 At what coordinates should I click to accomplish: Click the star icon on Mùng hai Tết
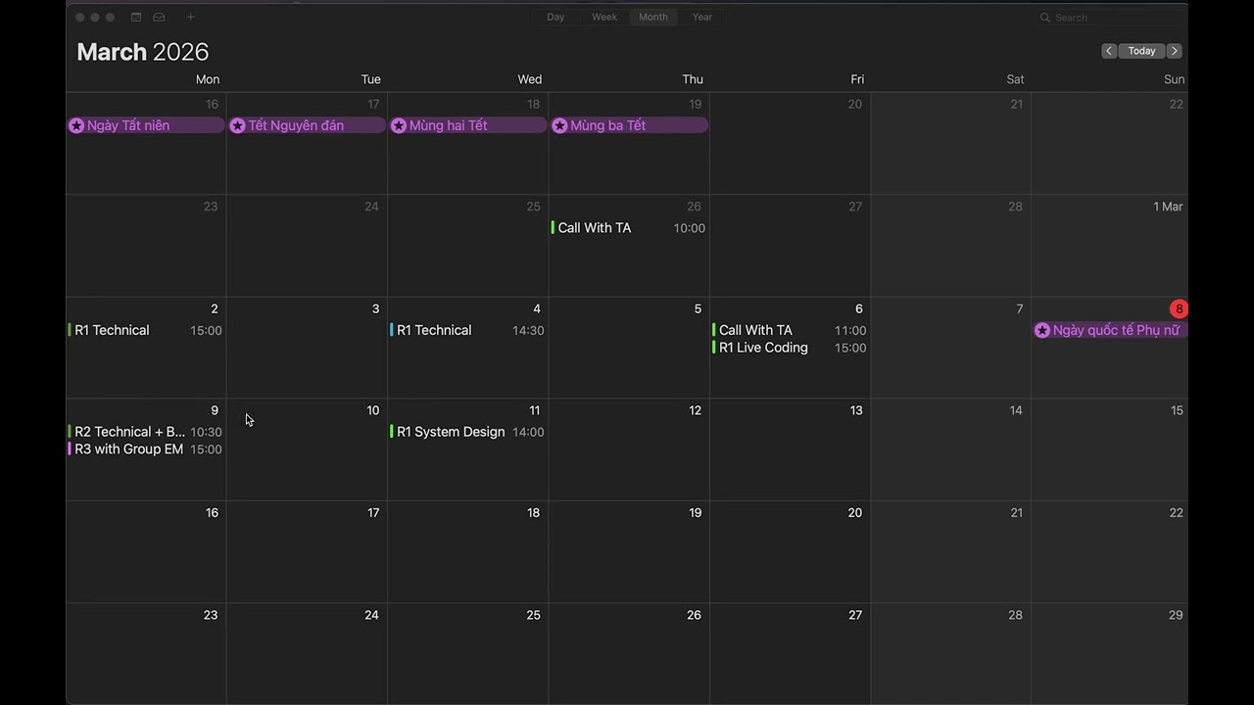pyautogui.click(x=399, y=125)
